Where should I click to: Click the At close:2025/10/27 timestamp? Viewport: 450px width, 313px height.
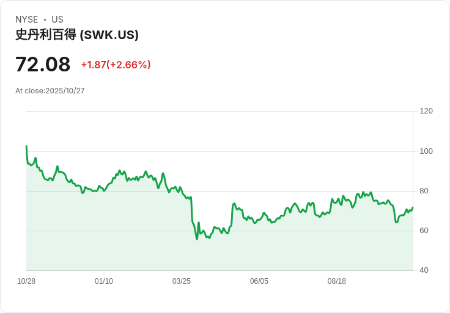[50, 91]
